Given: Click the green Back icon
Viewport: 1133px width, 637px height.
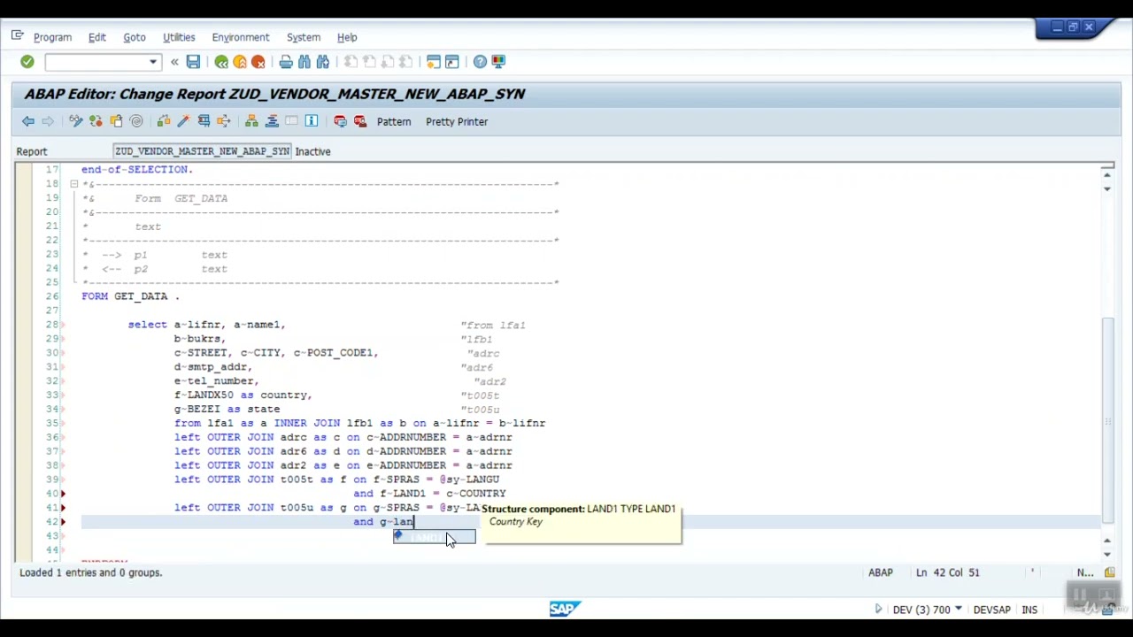Looking at the screenshot, I should click(x=221, y=62).
